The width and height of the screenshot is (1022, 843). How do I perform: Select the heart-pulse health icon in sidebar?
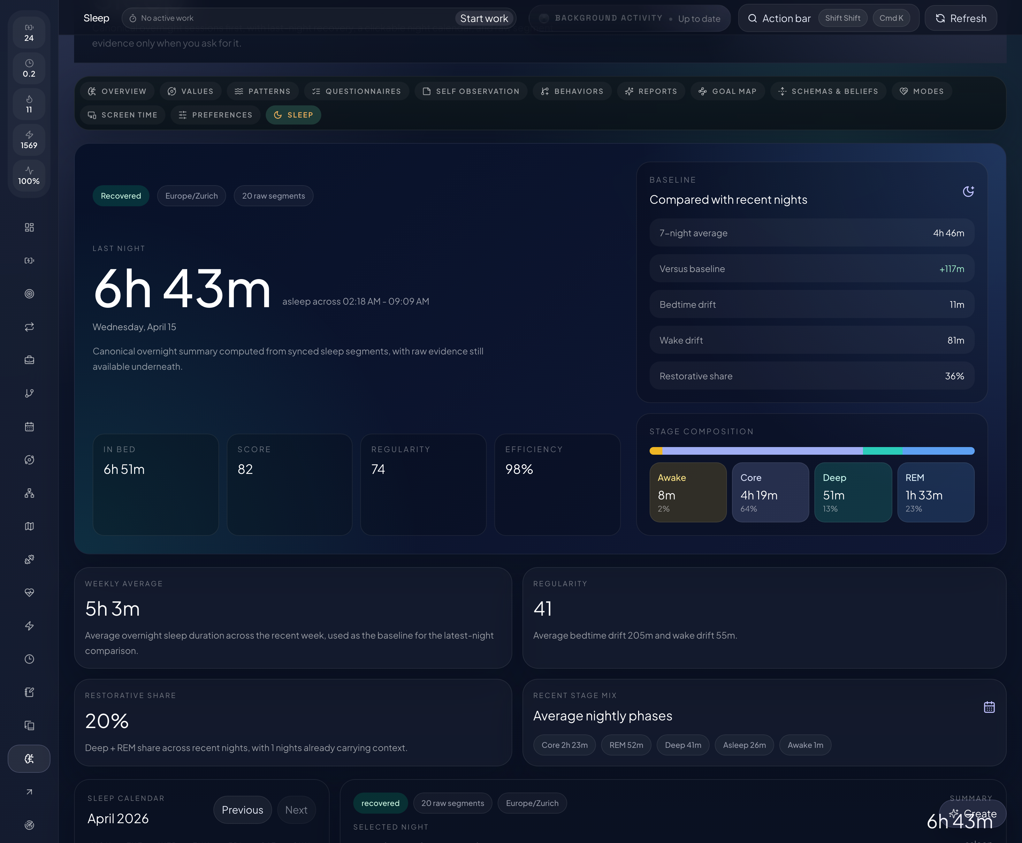point(29,592)
